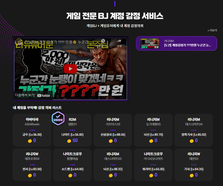
Task: Click the + 더보기 link
Action: tap(212, 30)
